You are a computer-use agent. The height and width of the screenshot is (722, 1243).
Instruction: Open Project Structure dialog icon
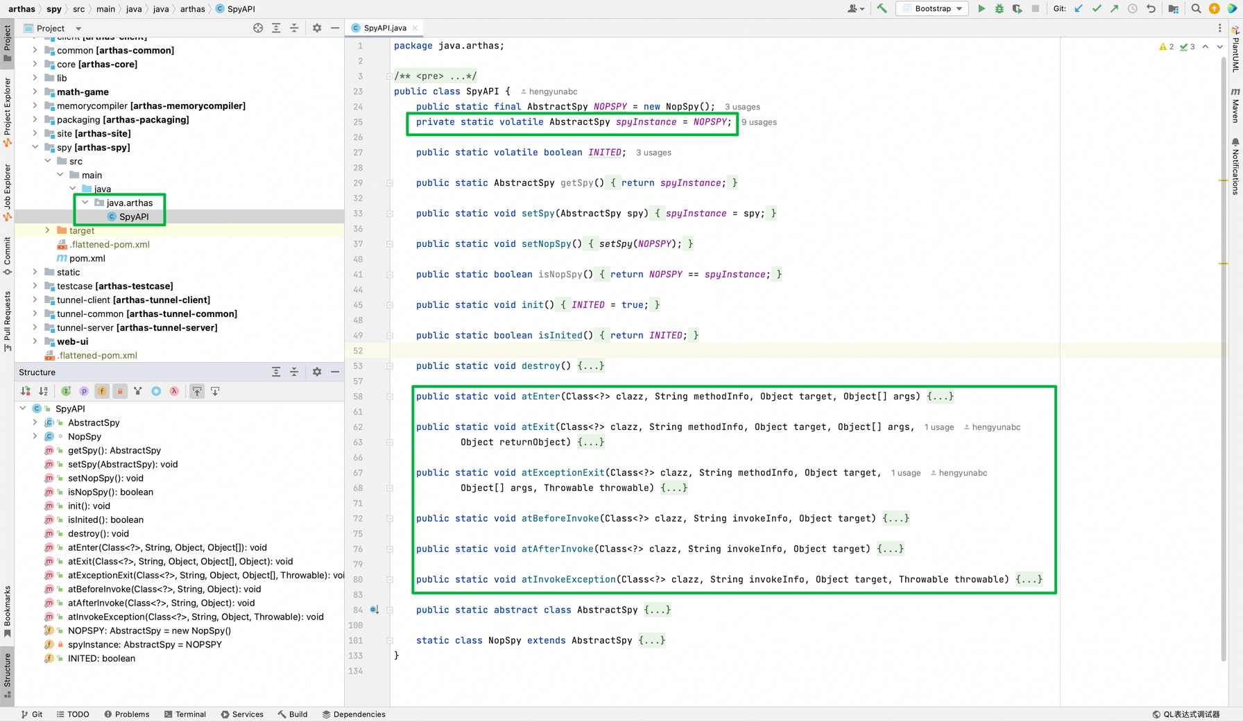1174,9
